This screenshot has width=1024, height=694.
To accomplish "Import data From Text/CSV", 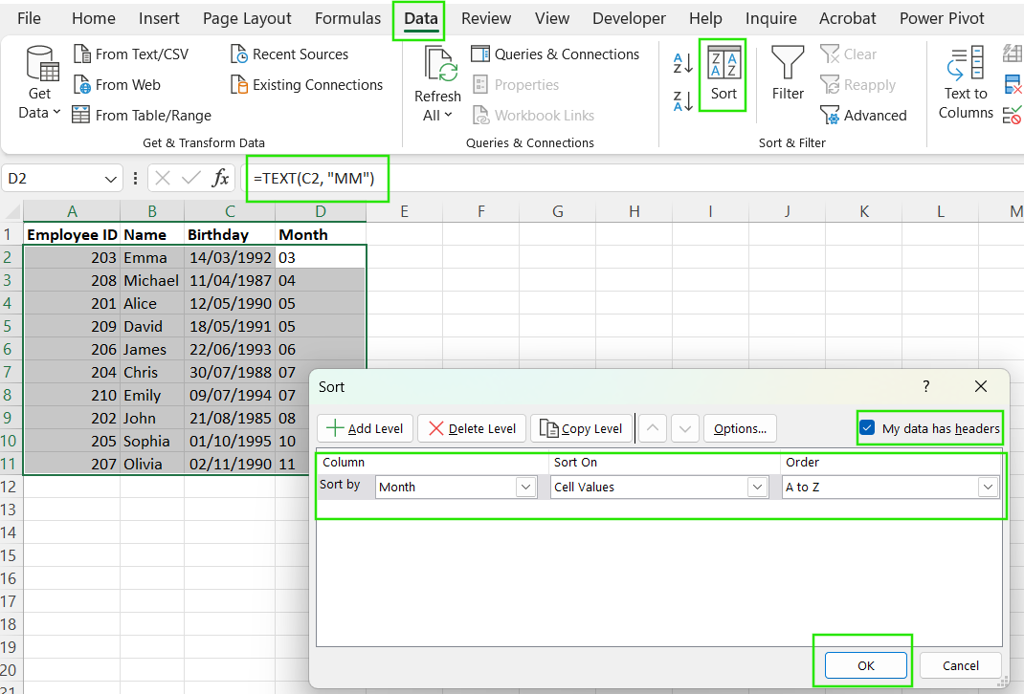I will 131,54.
